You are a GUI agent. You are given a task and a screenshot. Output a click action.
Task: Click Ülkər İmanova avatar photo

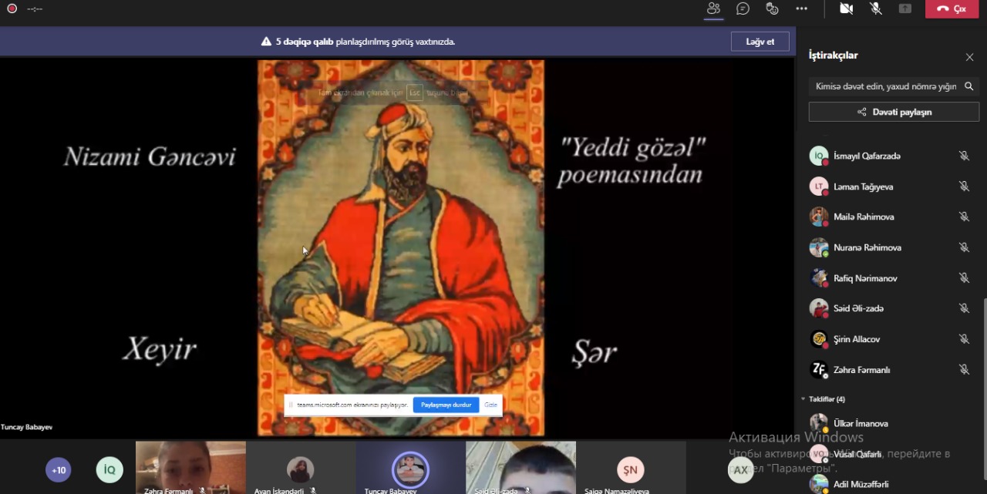(819, 423)
